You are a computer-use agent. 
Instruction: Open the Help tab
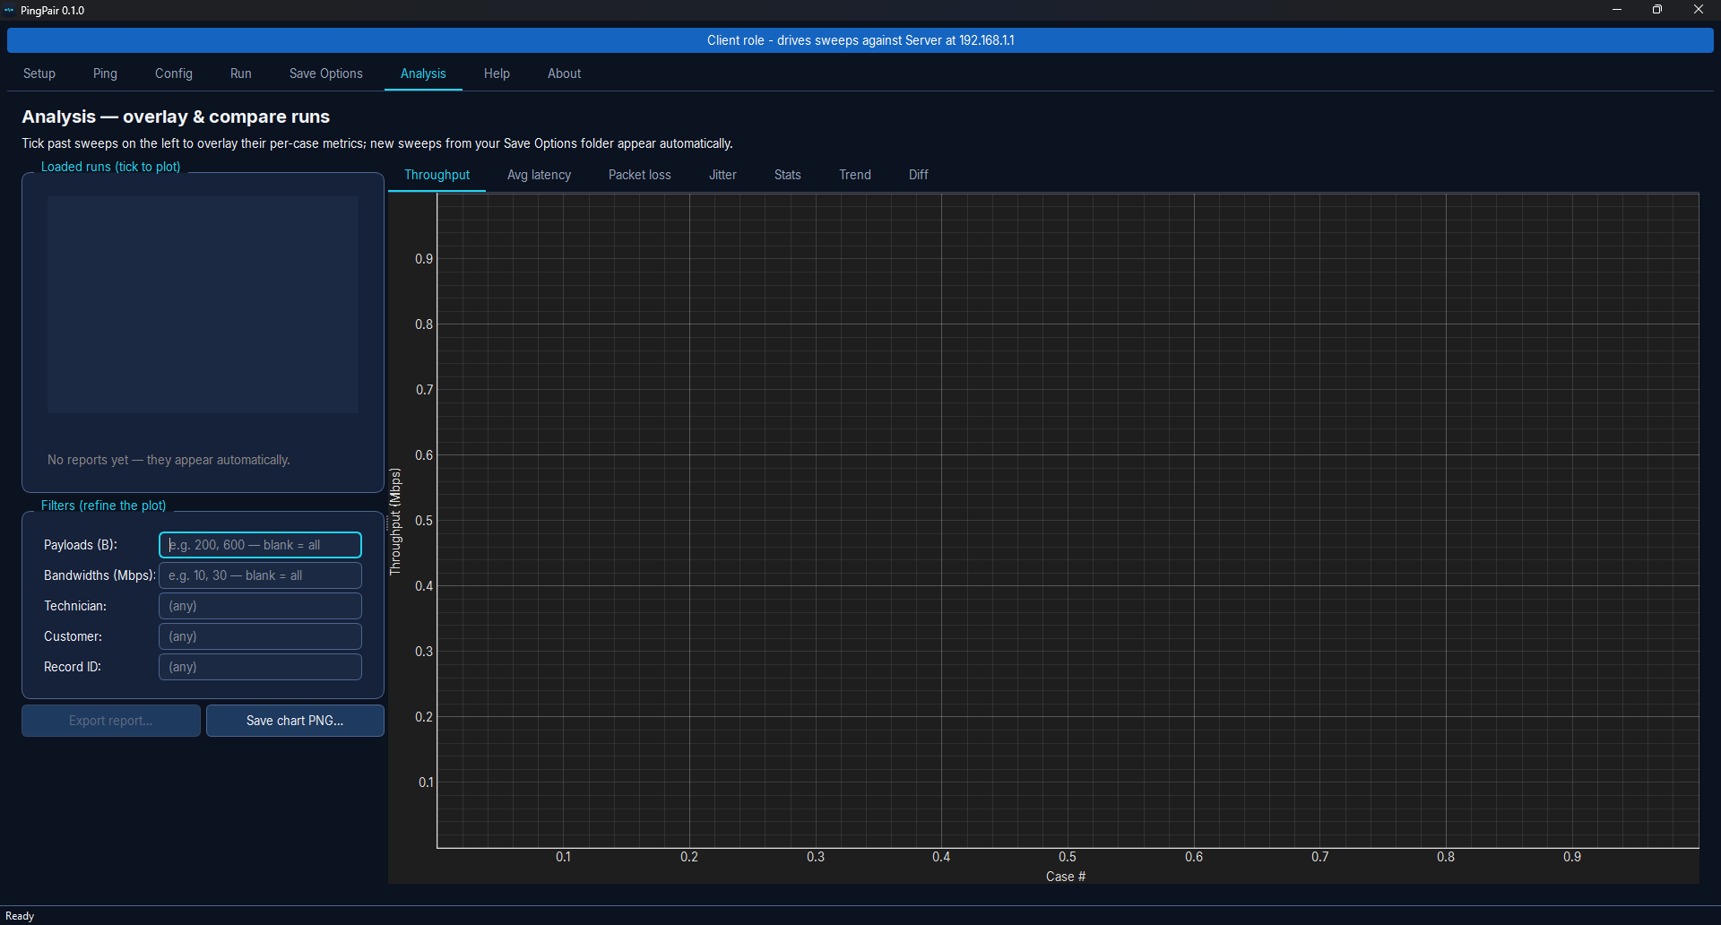coord(497,73)
